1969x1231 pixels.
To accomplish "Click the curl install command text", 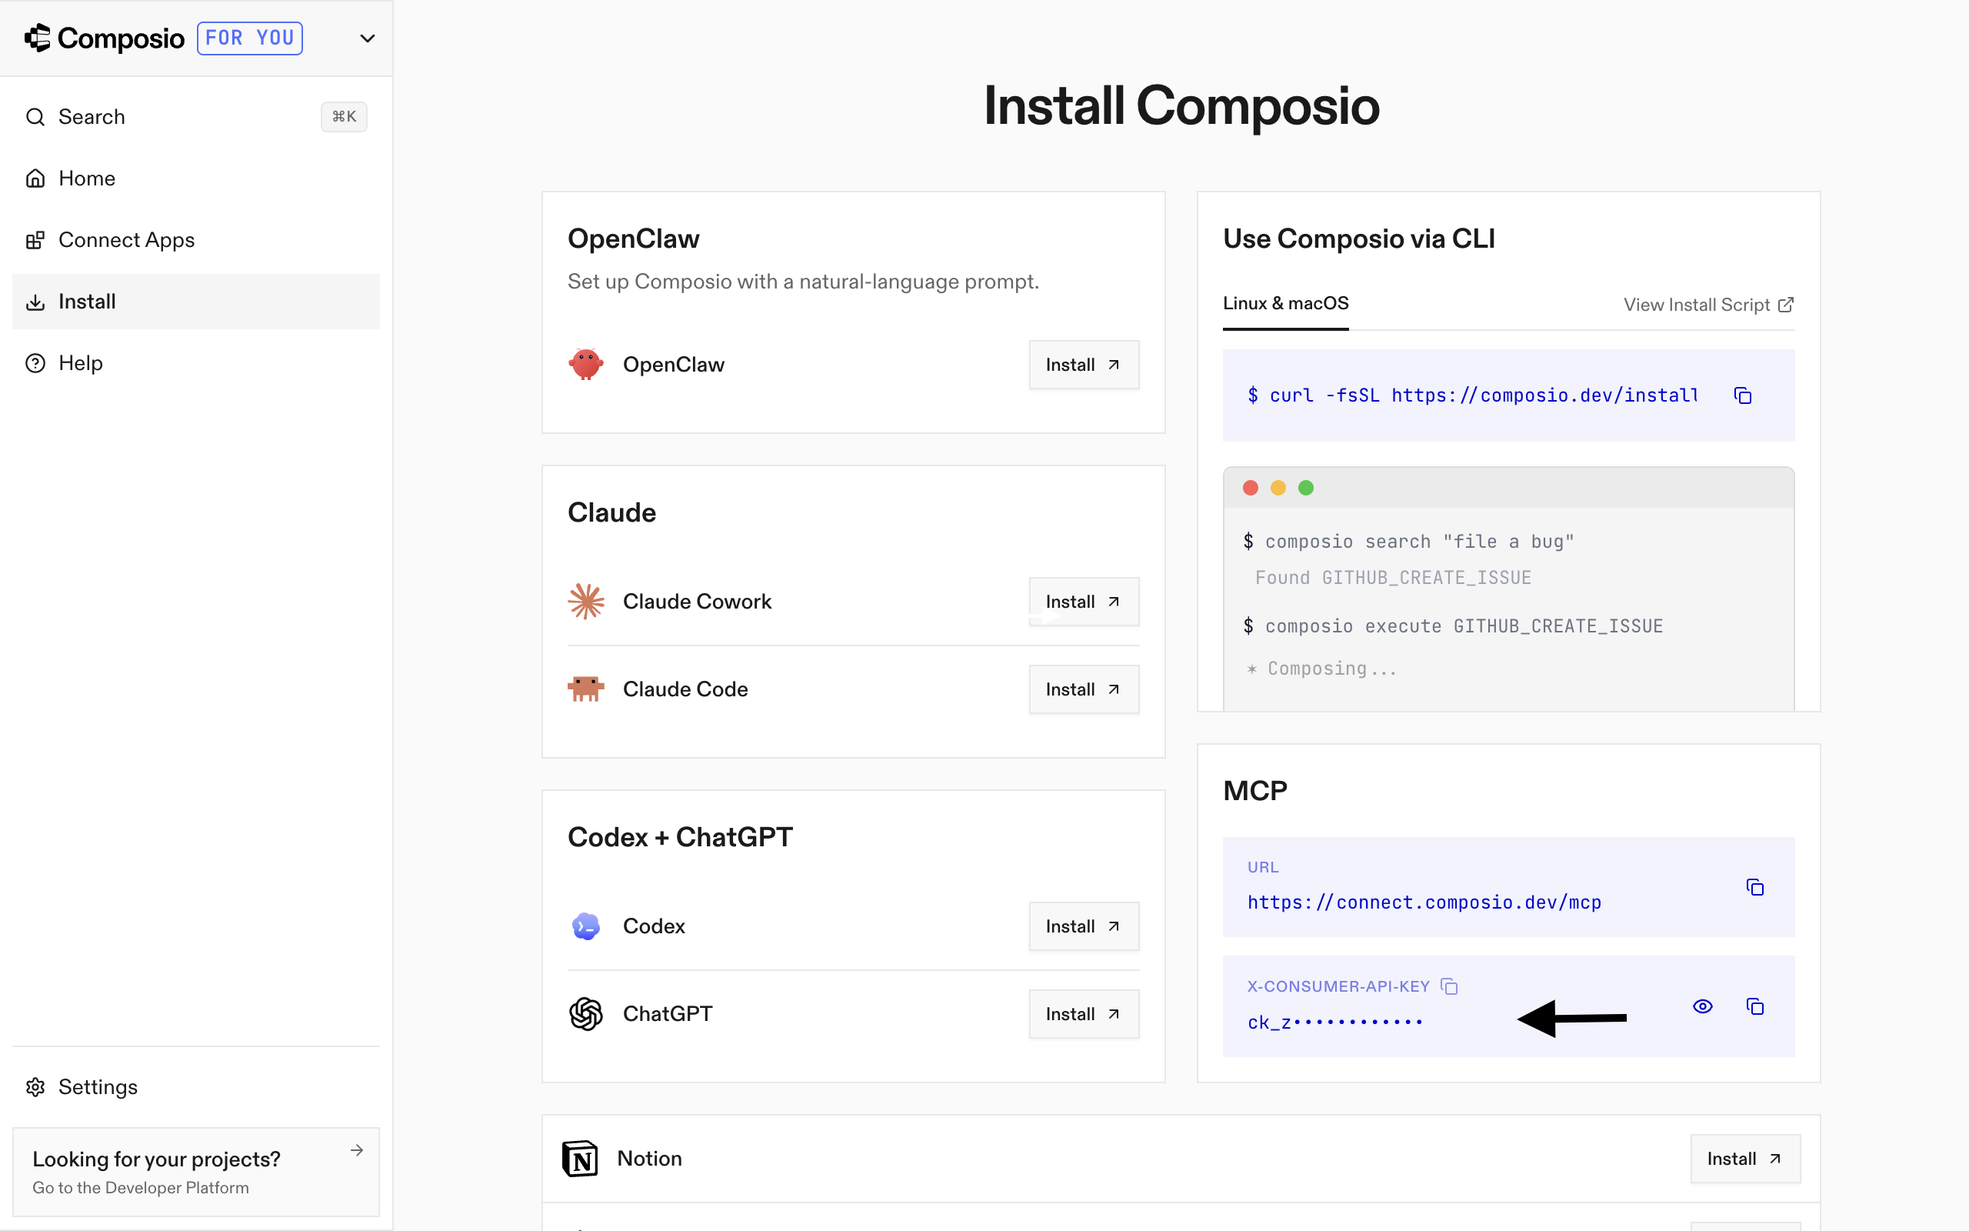I will [1473, 395].
